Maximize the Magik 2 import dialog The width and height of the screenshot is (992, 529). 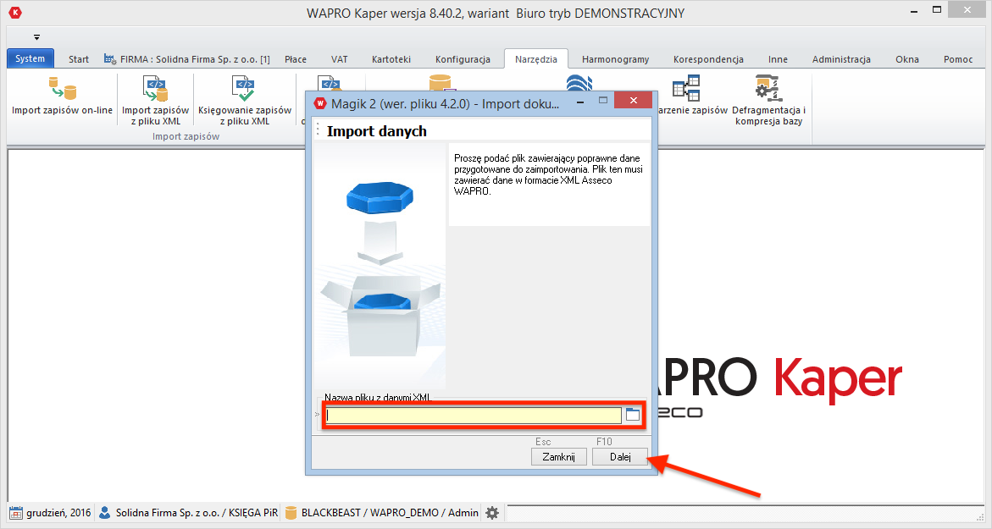(x=604, y=102)
